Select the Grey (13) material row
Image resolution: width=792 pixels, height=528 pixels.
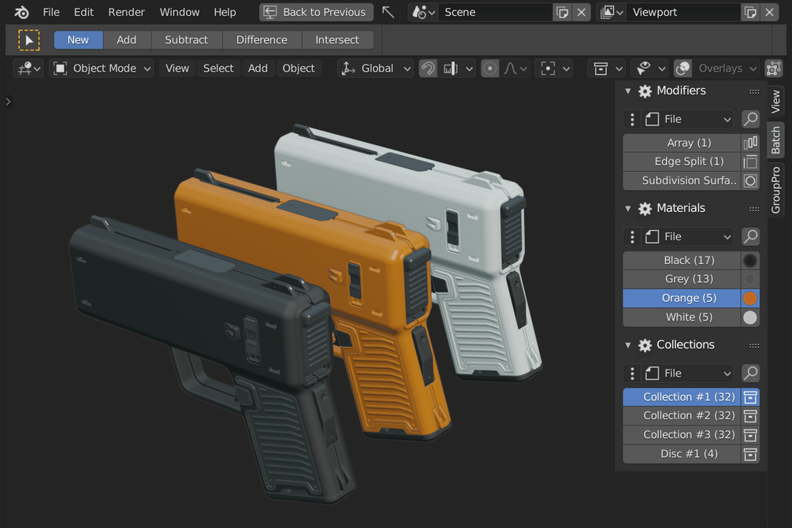point(682,280)
